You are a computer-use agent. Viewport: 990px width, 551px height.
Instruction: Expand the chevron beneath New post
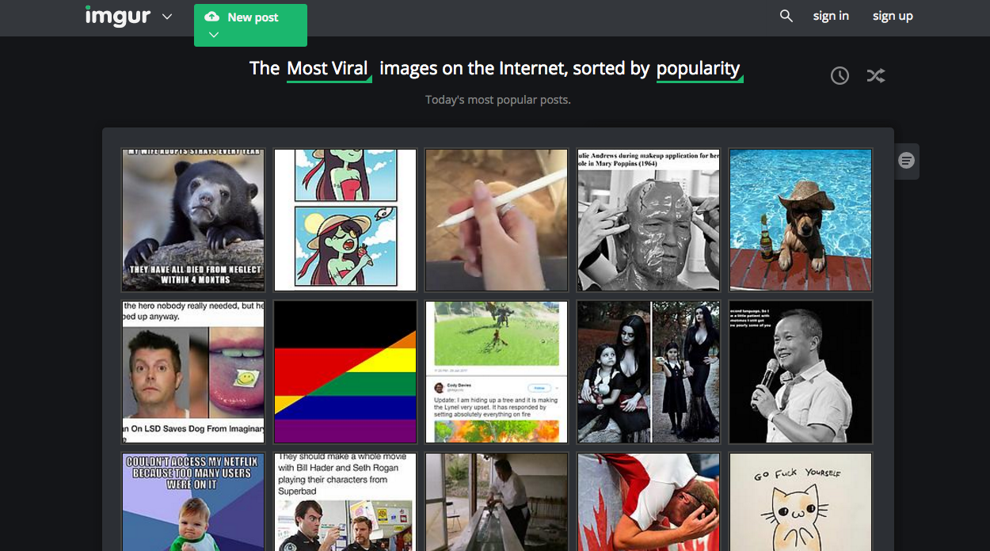213,35
